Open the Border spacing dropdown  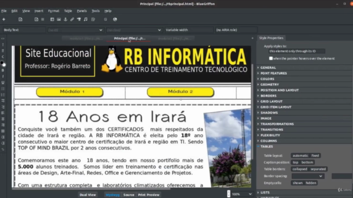[308, 176]
